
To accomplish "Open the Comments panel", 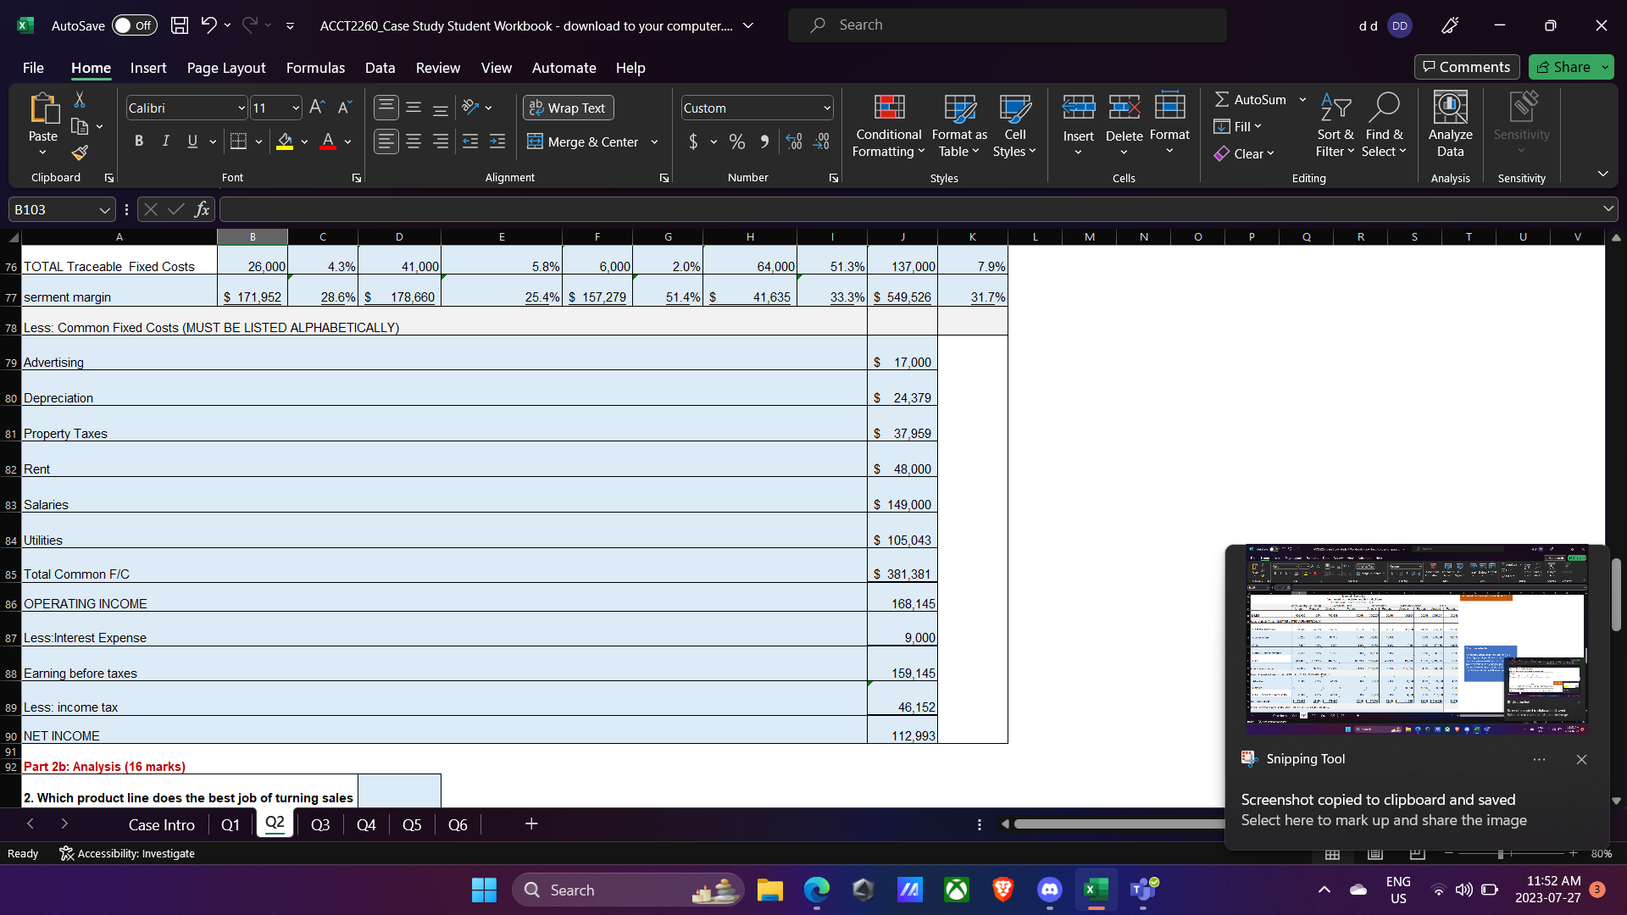I will tap(1466, 67).
